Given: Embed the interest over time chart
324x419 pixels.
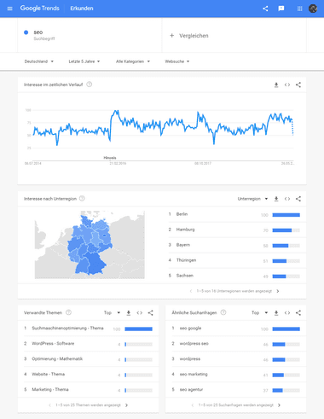Looking at the screenshot, I should [287, 84].
